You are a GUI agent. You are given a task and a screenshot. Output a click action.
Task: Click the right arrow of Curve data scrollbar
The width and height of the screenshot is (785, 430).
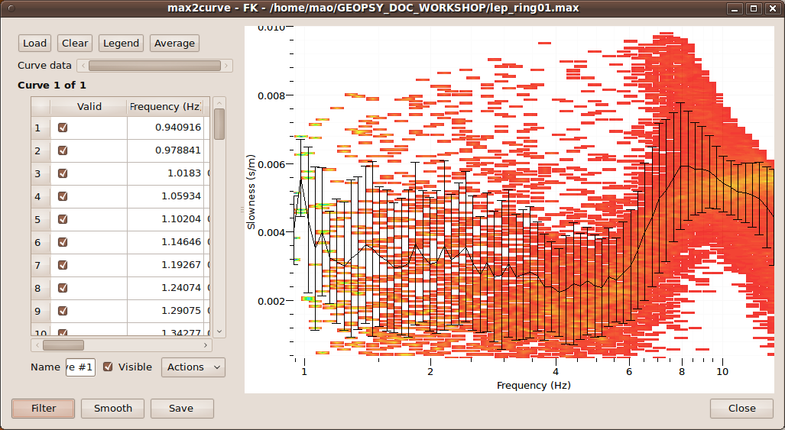coord(227,66)
